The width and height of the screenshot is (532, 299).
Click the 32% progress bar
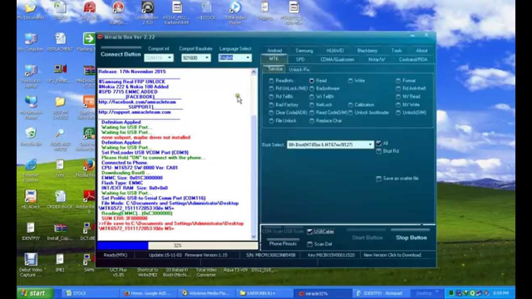(177, 245)
